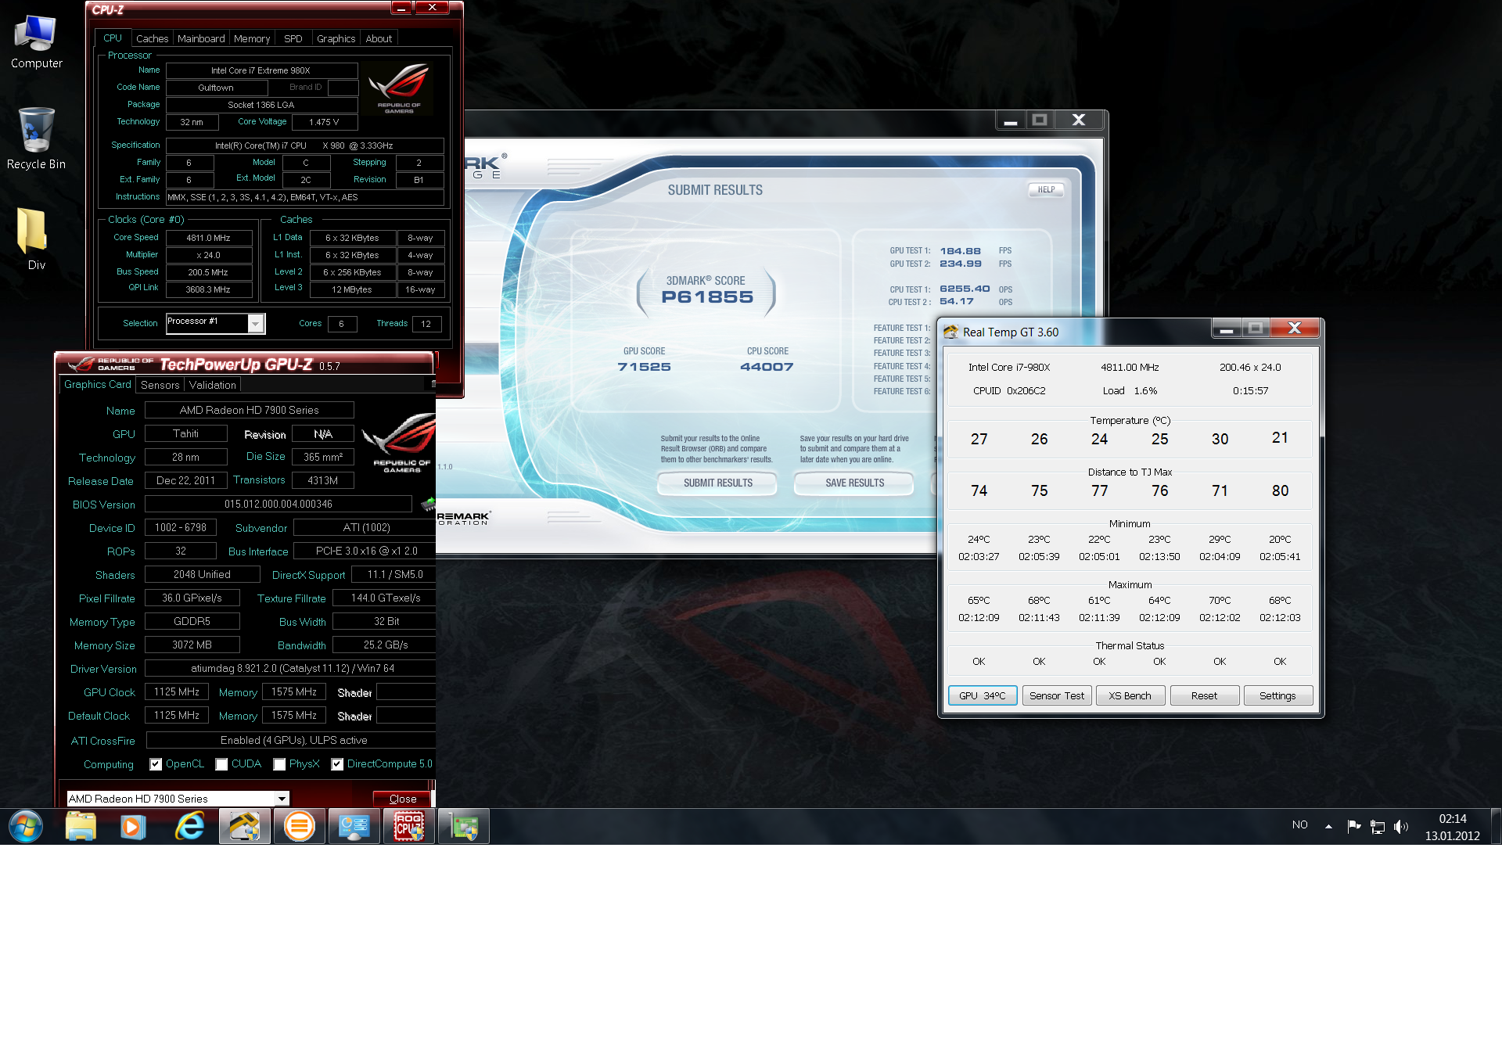
Task: Click the Real Temp title bar icon
Action: coord(950,332)
